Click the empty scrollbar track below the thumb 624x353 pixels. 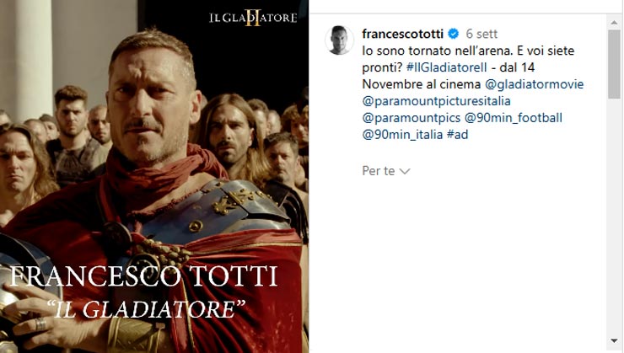coord(615,217)
